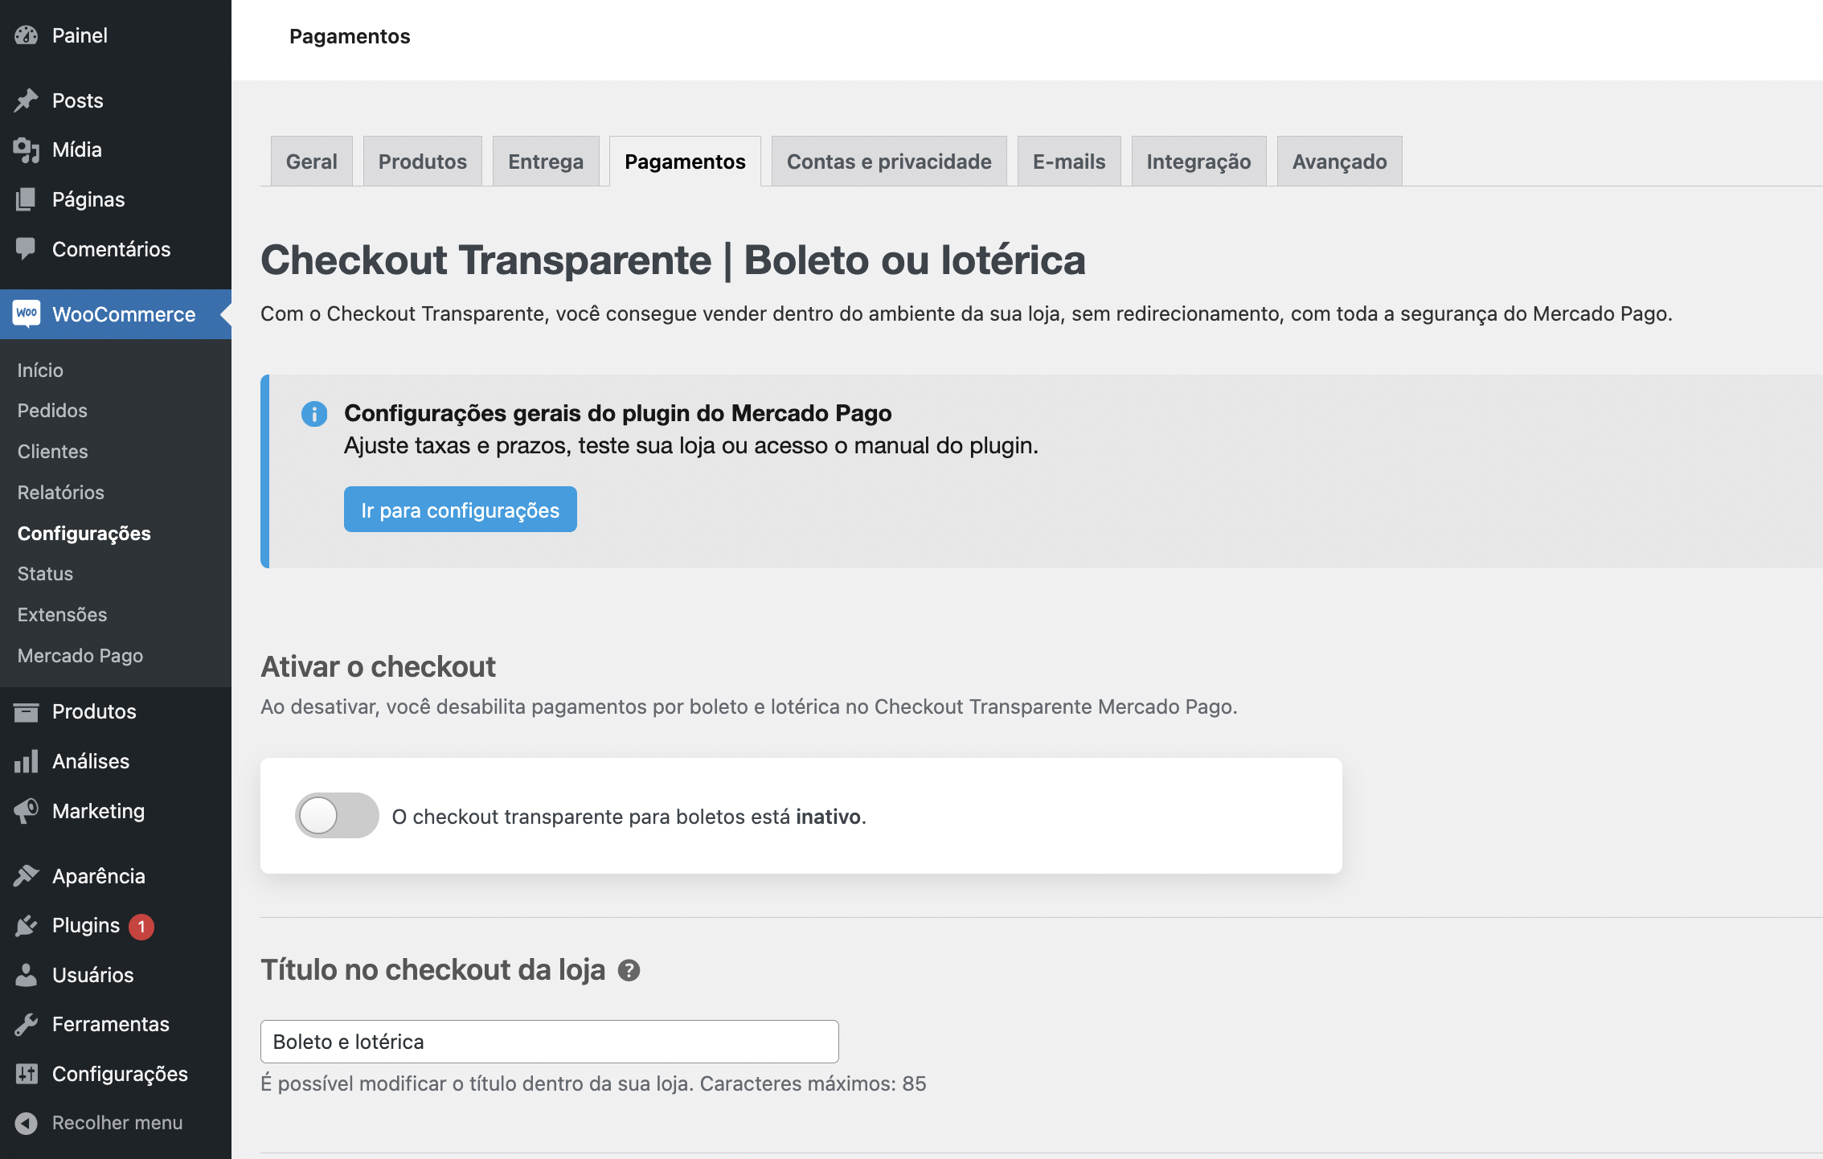Click the blue info icon in the notice
The height and width of the screenshot is (1159, 1823).
click(314, 414)
